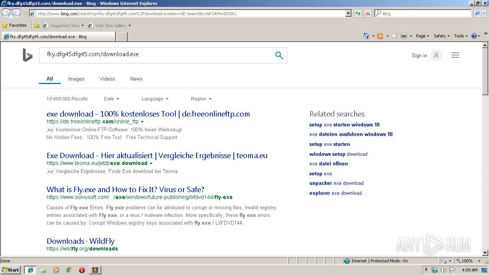This screenshot has height=275, width=489.
Task: Click the Read mail icon
Action: (x=395, y=36)
